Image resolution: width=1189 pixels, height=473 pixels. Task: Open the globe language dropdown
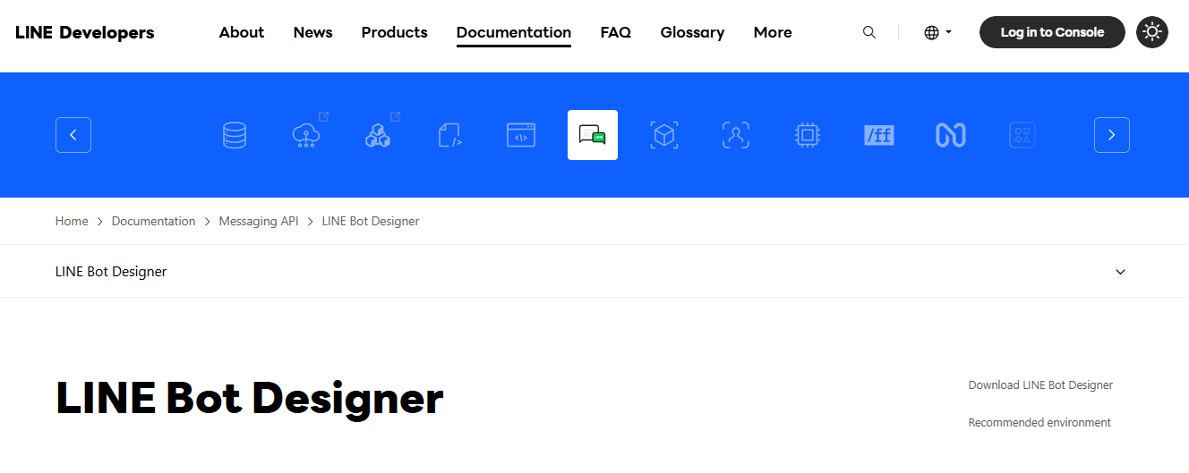(937, 32)
